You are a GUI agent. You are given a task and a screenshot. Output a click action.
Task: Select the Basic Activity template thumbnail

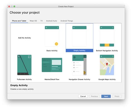pyautogui.click(x=52, y=36)
